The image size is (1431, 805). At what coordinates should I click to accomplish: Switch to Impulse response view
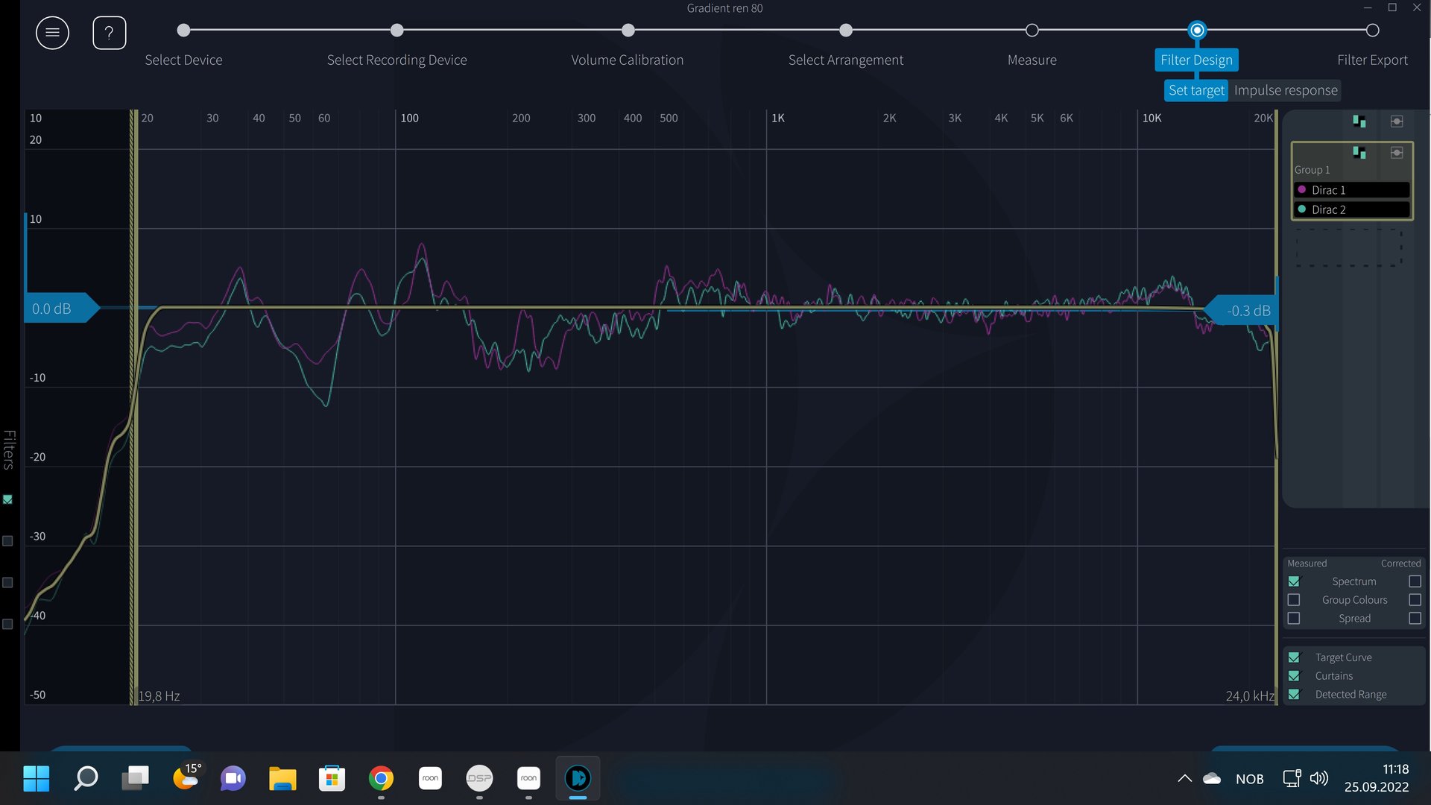(1286, 90)
